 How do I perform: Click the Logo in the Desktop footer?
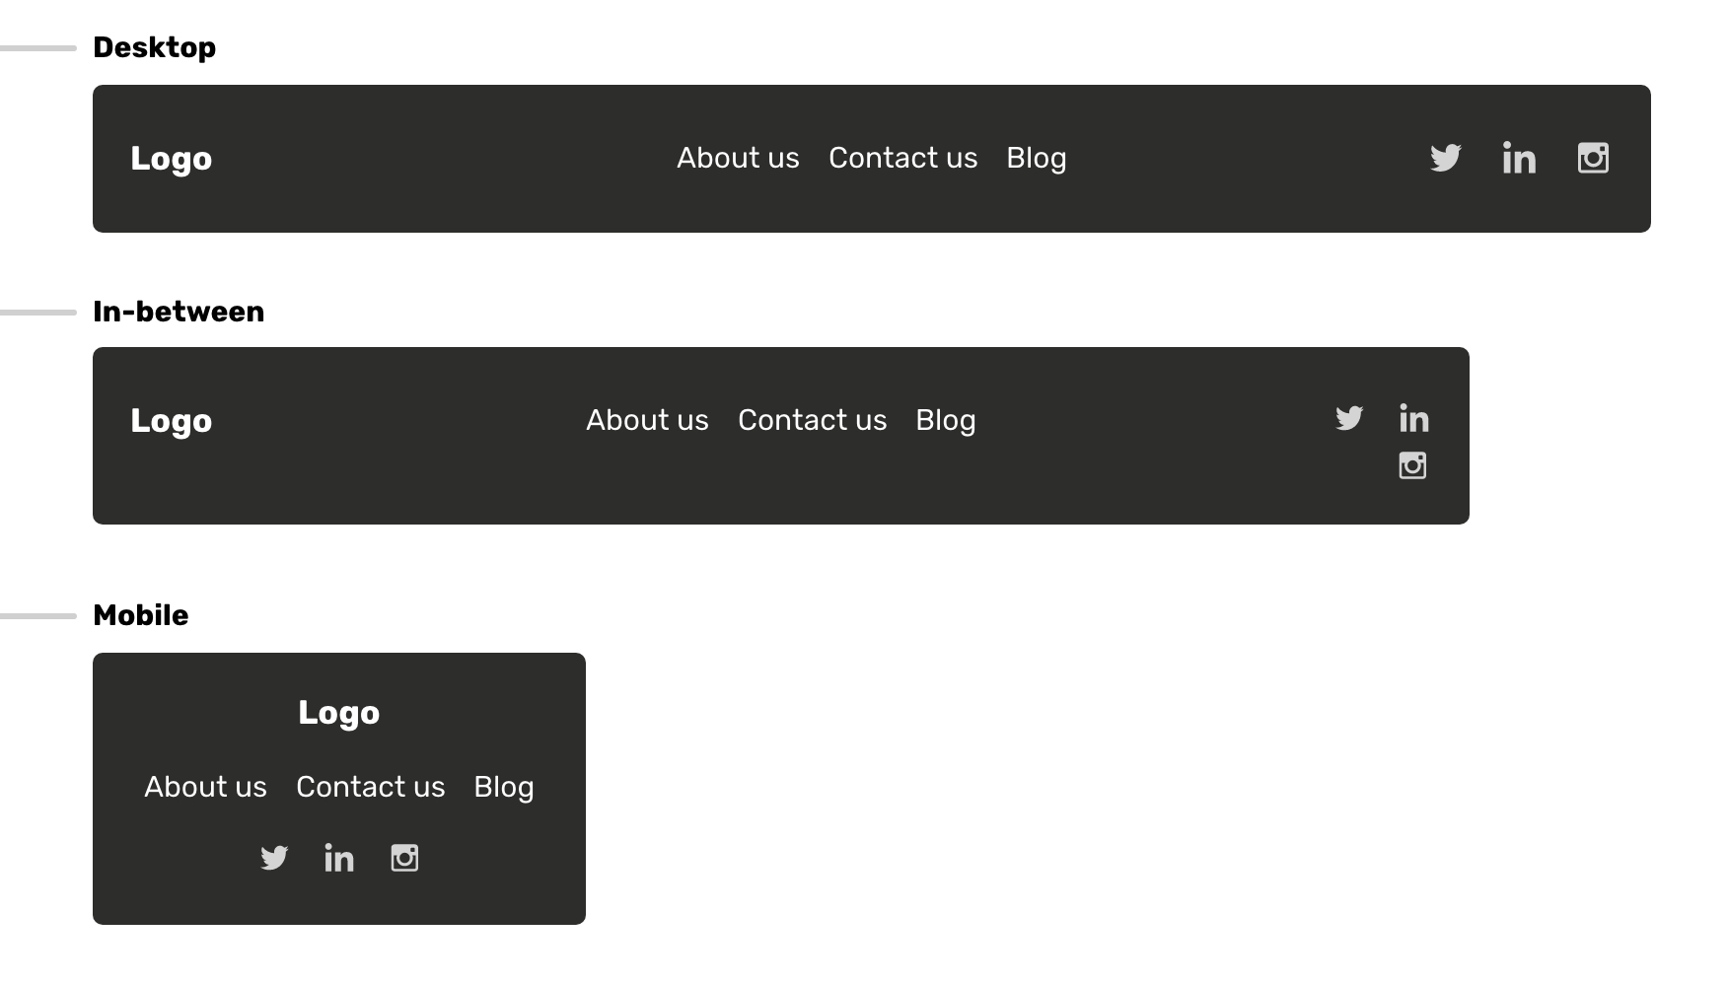pos(171,159)
